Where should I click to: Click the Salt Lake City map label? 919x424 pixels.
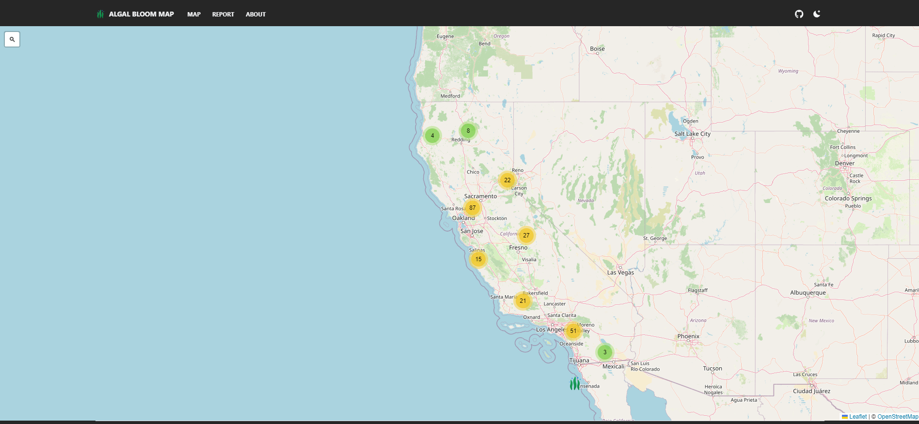(x=692, y=134)
